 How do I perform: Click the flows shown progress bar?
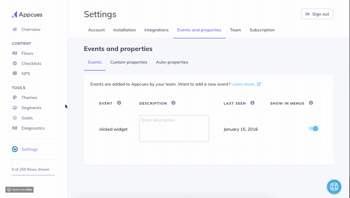point(33,175)
